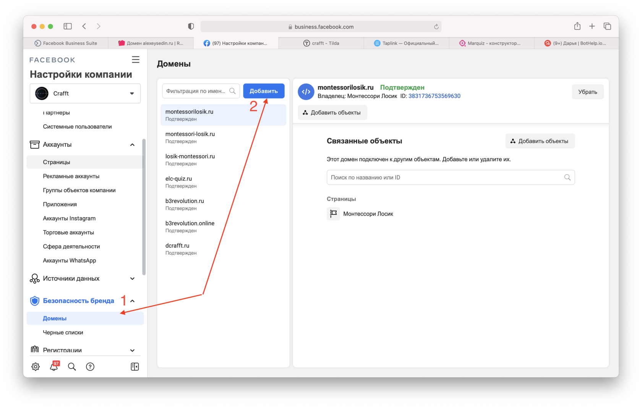Collapse Безопасность бренда section chevron
This screenshot has width=642, height=408.
(x=132, y=301)
